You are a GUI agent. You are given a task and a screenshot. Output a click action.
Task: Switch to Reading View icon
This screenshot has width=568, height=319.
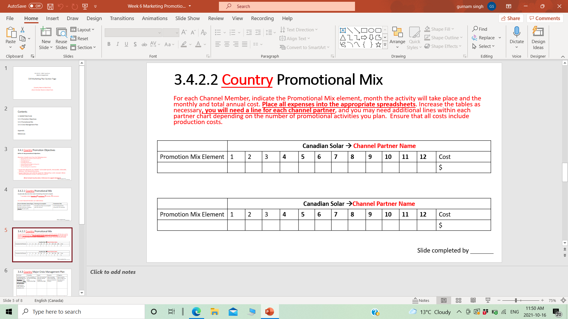473,300
